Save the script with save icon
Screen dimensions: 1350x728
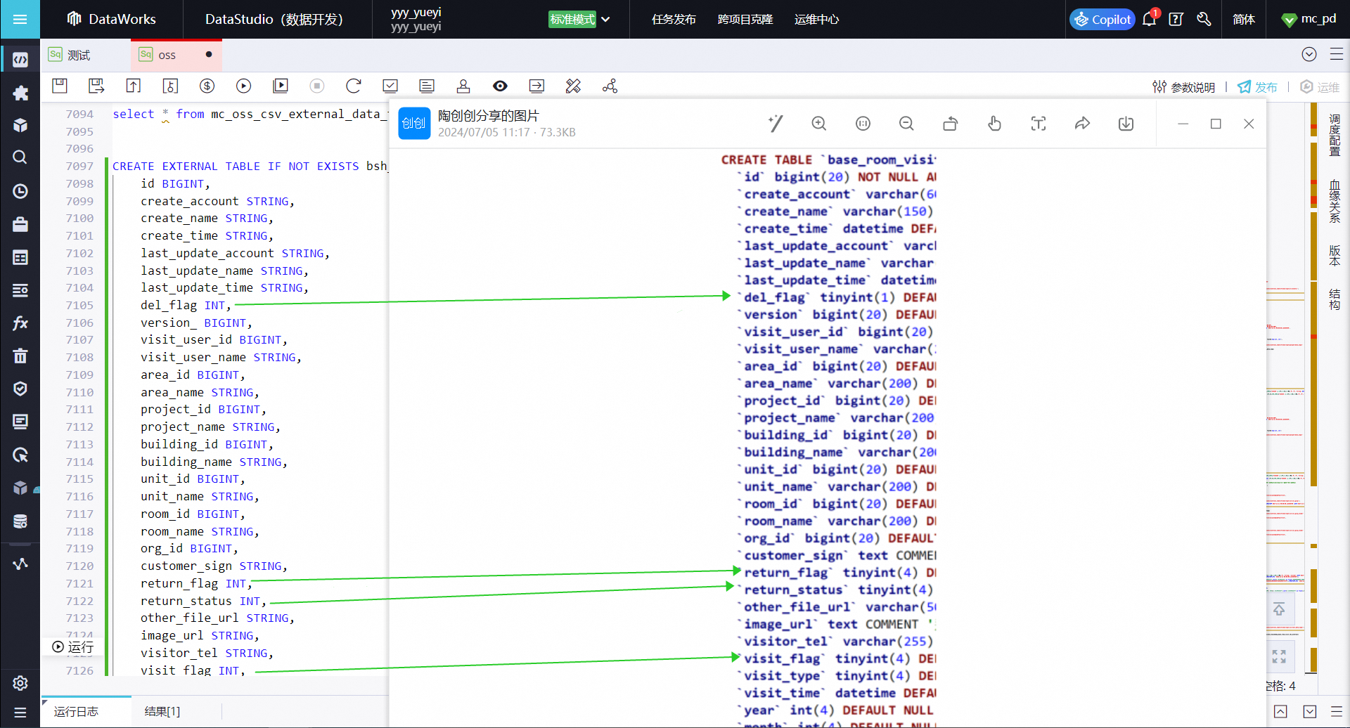pos(60,86)
